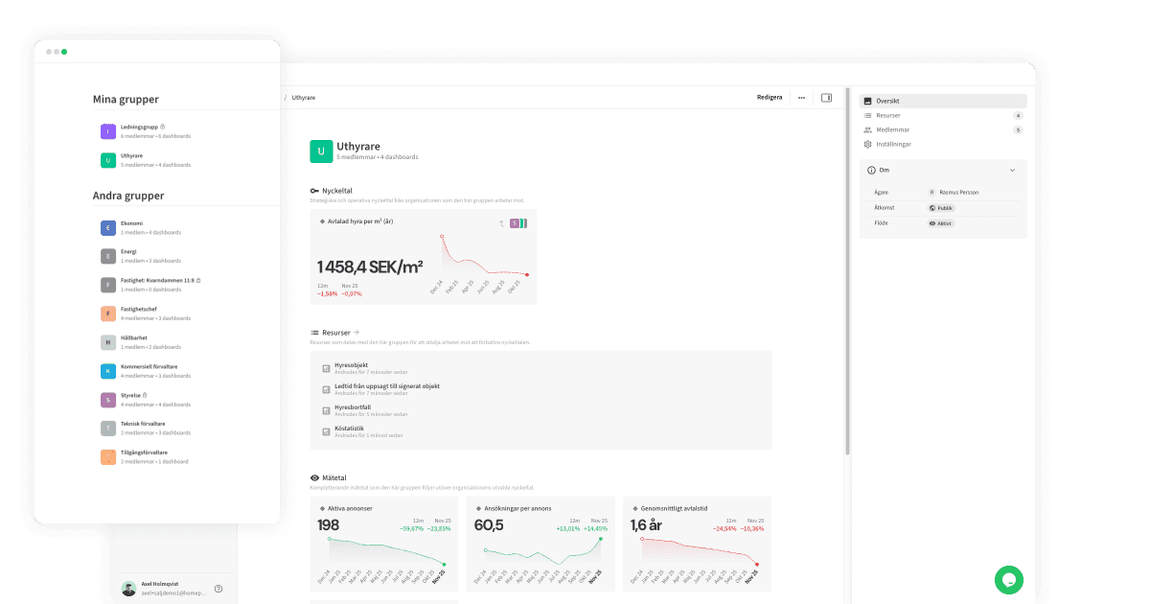This screenshot has width=1150, height=604.
Task: Expand the Resurser section via its arrow
Action: point(356,333)
